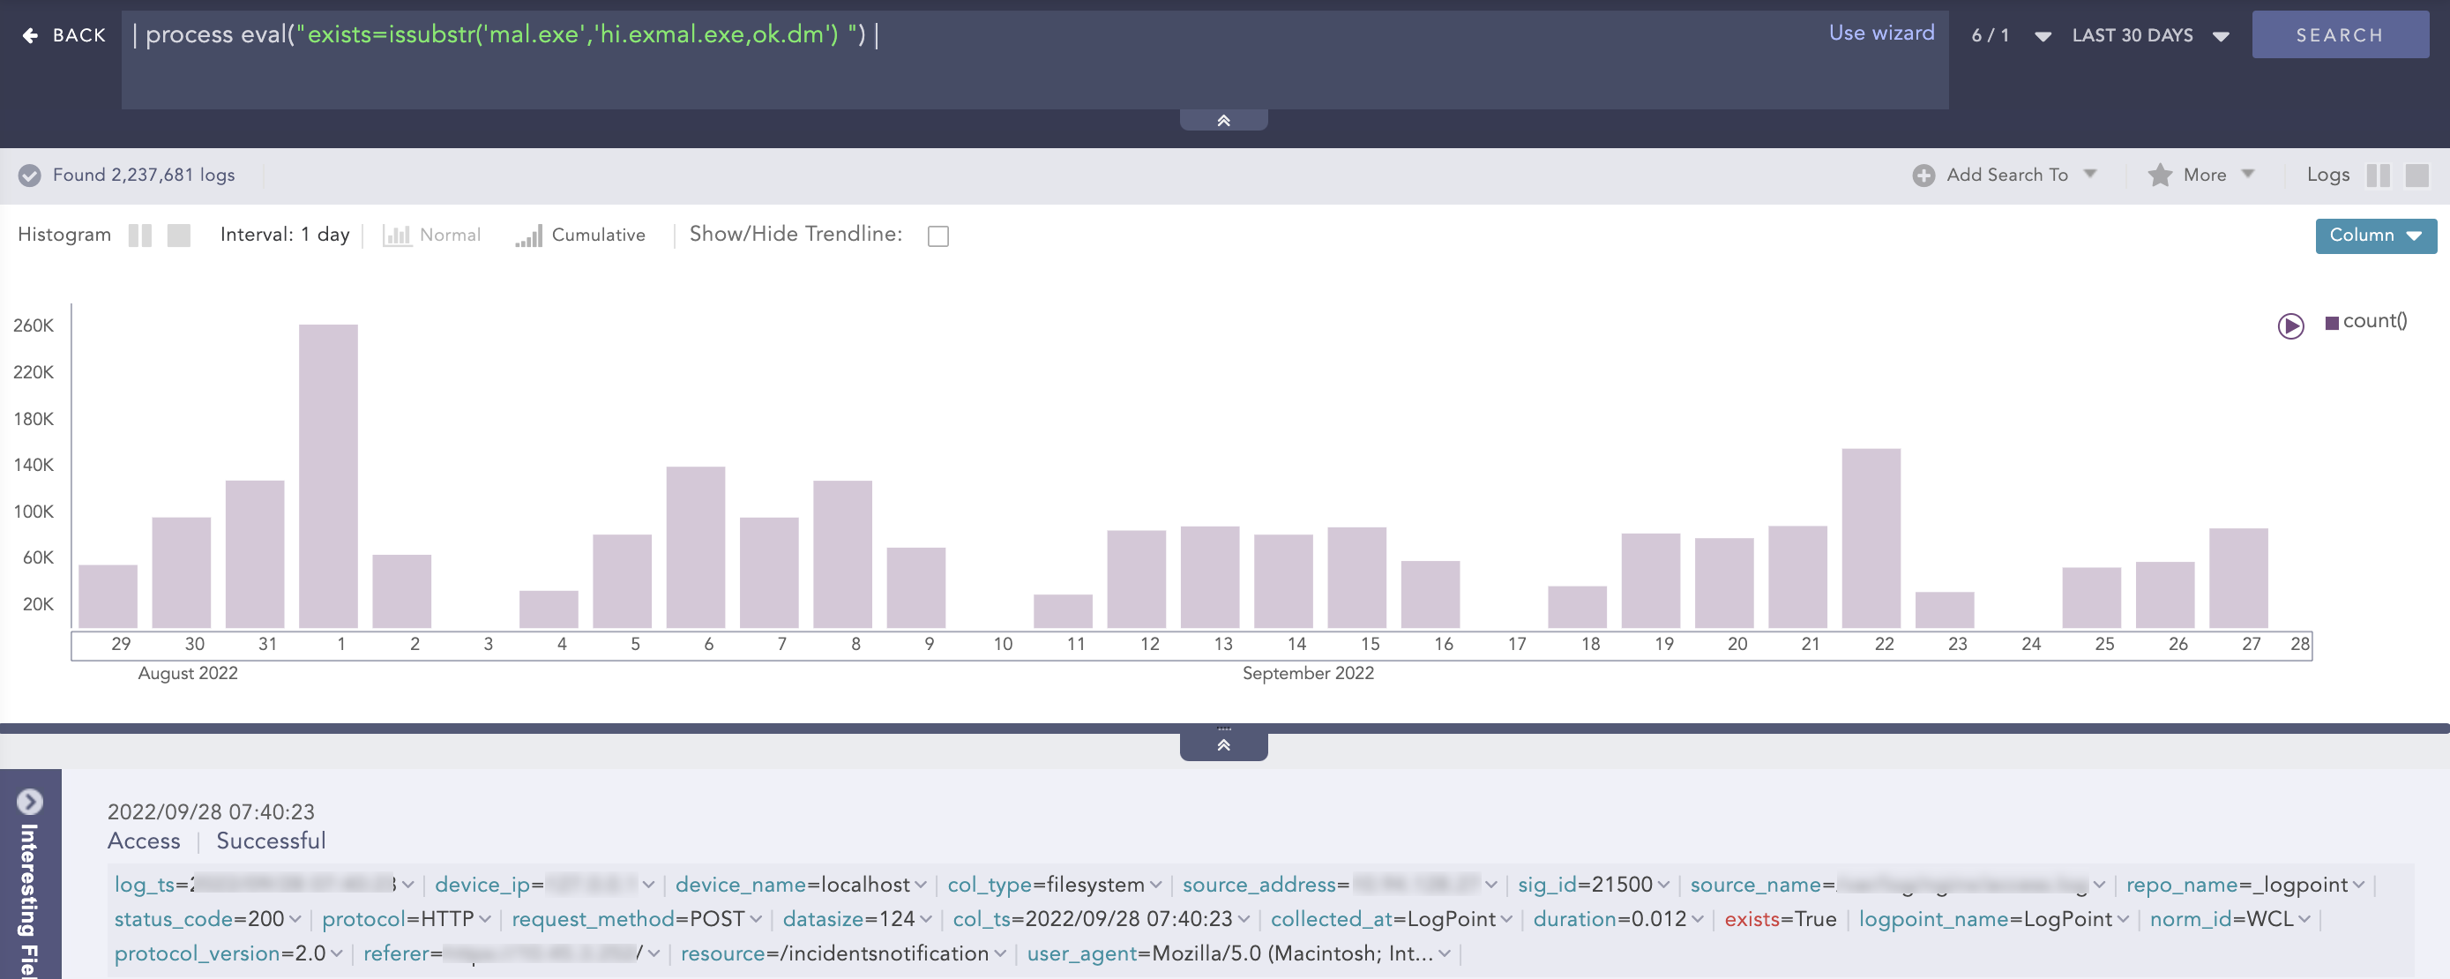2450x979 pixels.
Task: Collapse the search query box chevron
Action: click(x=1223, y=121)
